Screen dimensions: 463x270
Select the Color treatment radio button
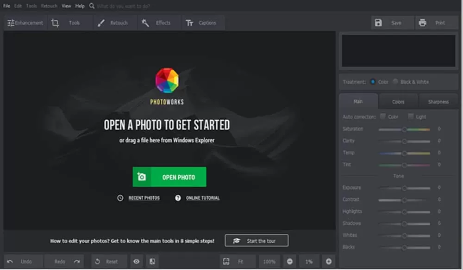[x=373, y=82]
